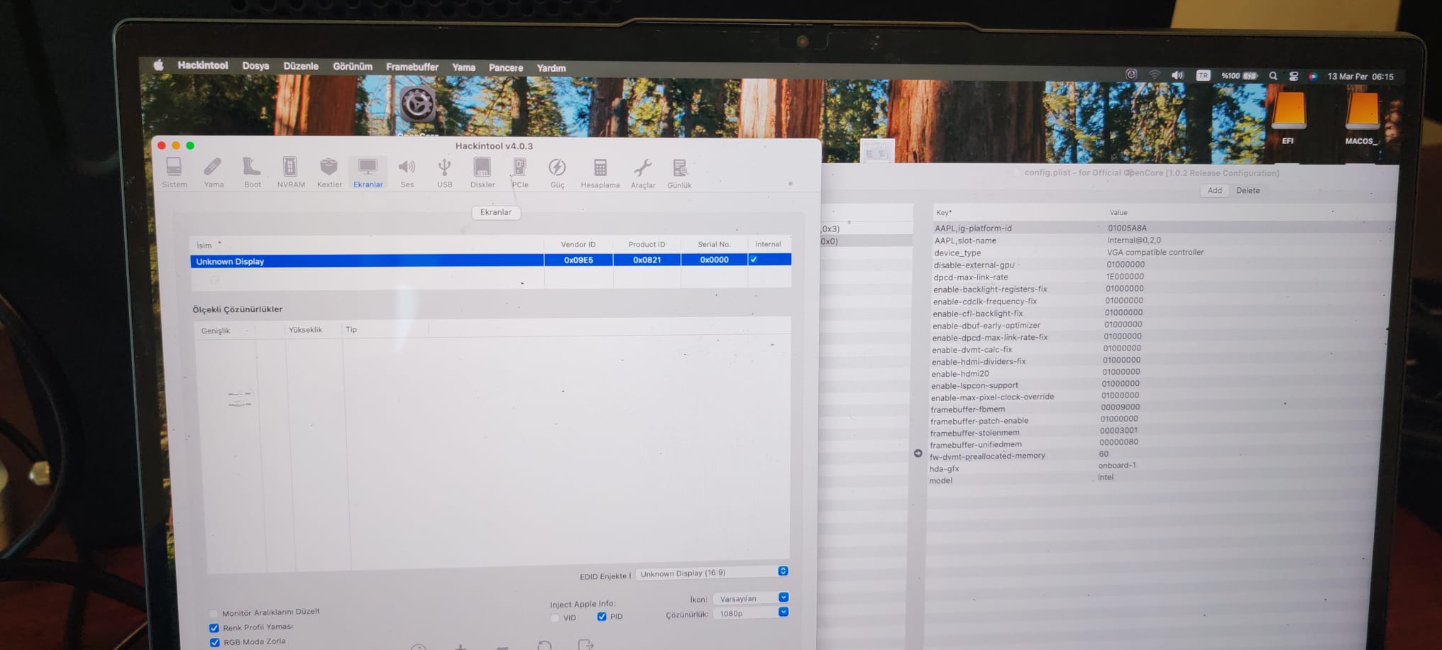Open the Yardım menu
Viewport: 1442px width, 650px height.
[551, 68]
